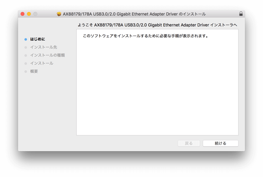263x177 pixels.
Task: Click the 続ける (Continue) button
Action: pyautogui.click(x=220, y=143)
